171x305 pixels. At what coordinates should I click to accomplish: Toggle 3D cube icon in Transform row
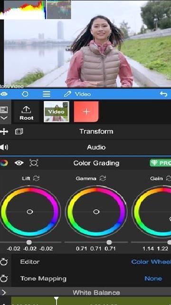[x=19, y=132]
